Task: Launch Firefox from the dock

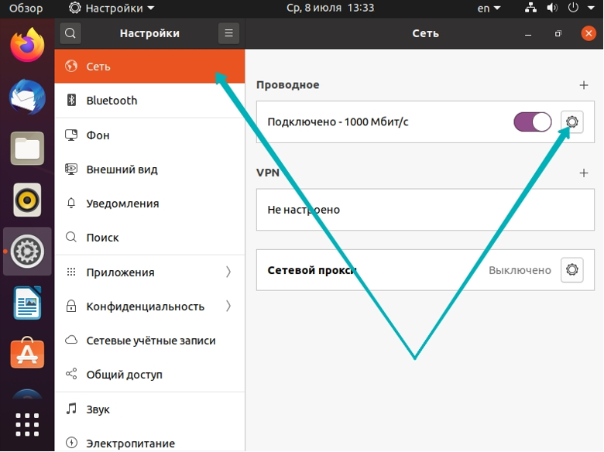Action: click(27, 45)
